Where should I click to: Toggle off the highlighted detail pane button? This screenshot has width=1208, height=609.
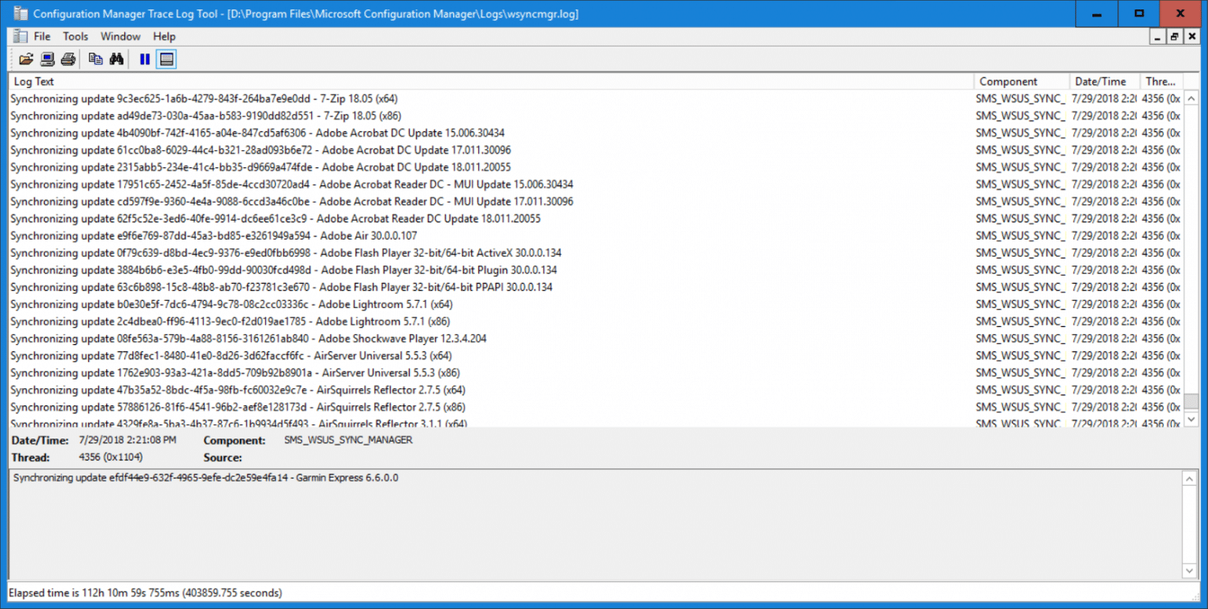click(x=166, y=58)
